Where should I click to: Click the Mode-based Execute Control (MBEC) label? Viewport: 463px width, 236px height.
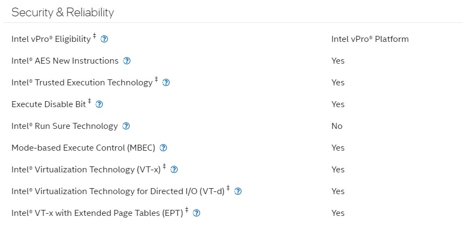83,148
